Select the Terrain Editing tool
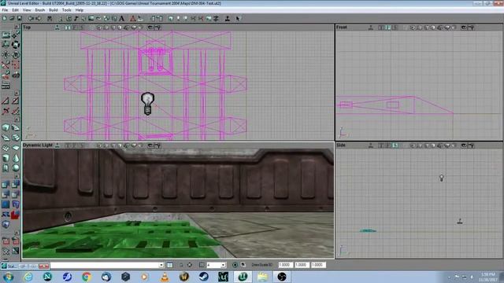 tap(16, 75)
